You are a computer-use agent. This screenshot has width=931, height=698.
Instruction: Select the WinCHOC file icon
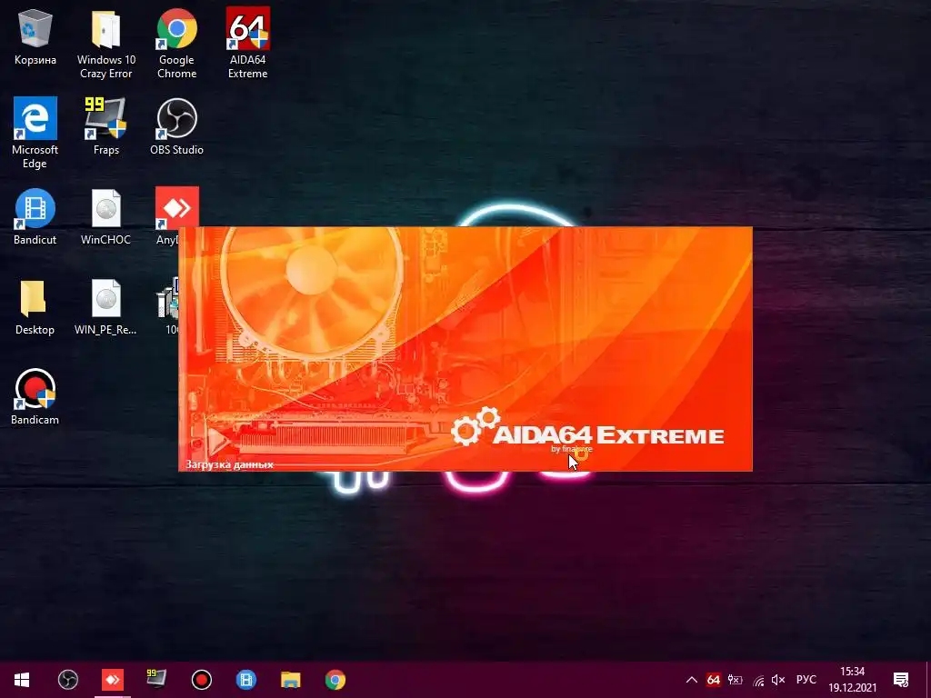105,216
